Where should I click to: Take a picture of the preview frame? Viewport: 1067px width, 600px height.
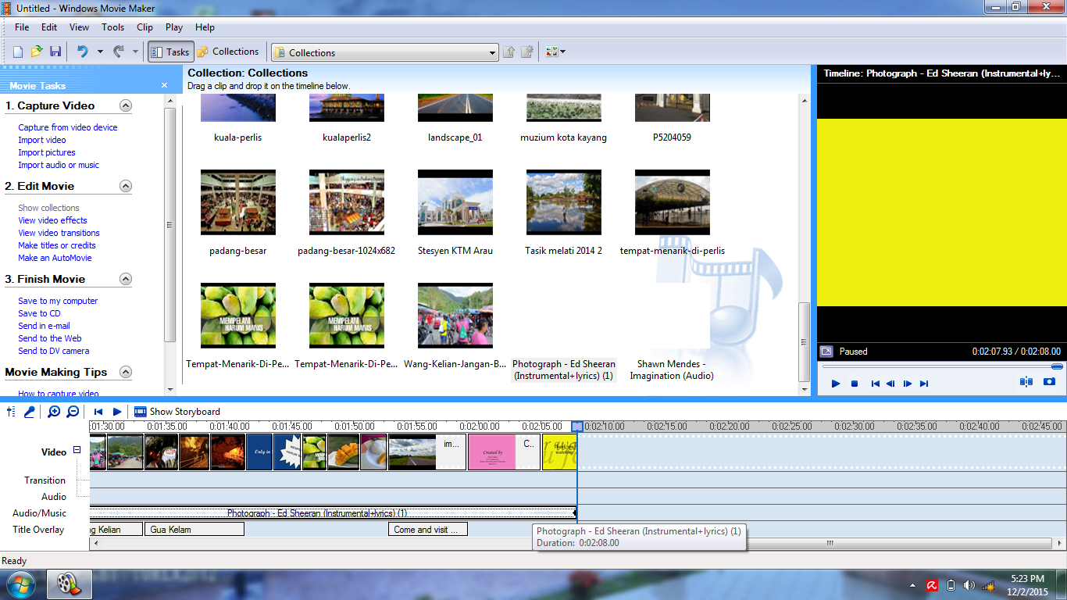pyautogui.click(x=1049, y=382)
